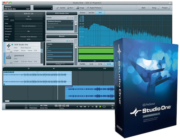Select the K-20 metering mode
This screenshot has width=180, height=140.
coord(91,64)
